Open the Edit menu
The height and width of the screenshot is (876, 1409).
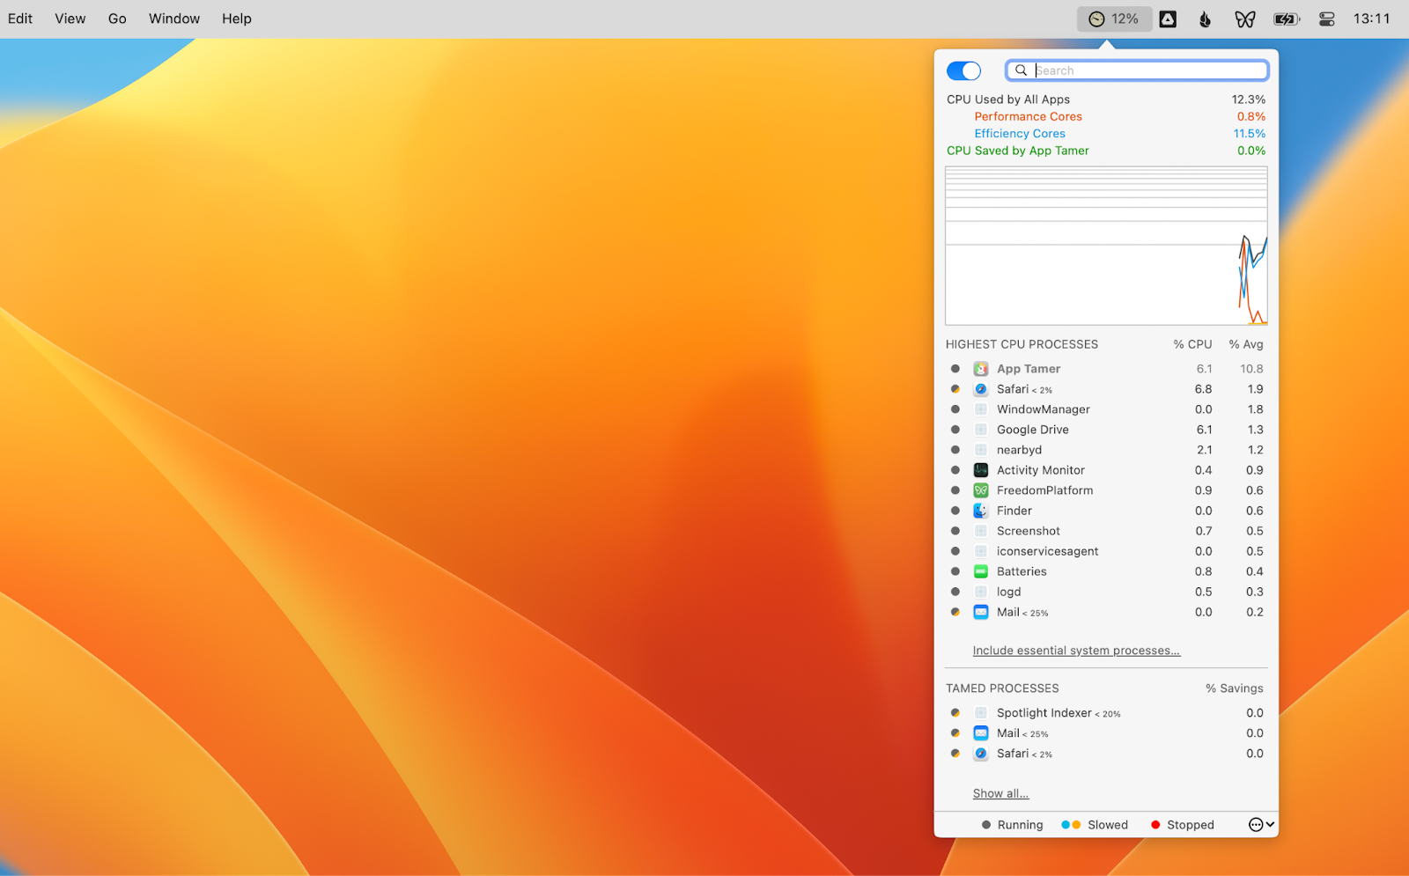20,18
